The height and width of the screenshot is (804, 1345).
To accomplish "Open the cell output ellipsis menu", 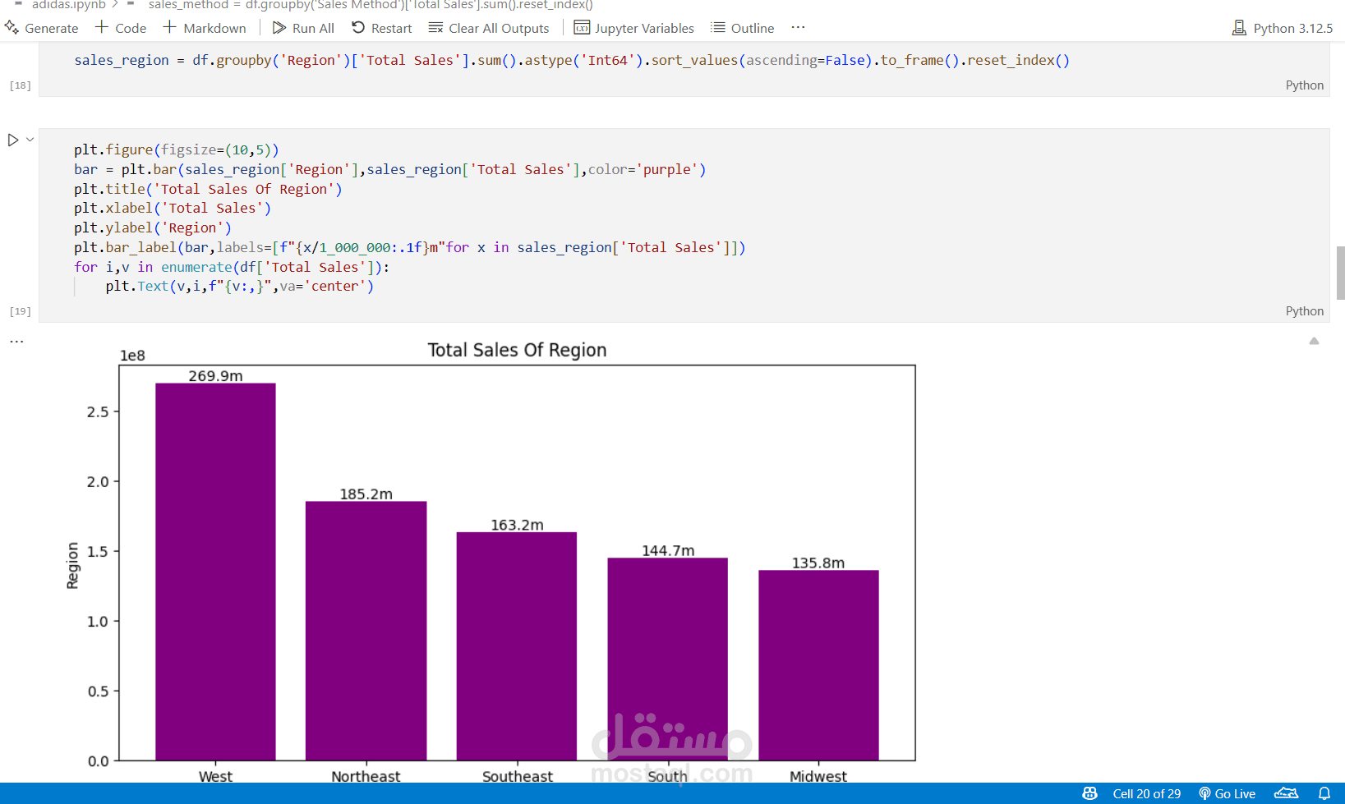I will click(x=16, y=341).
